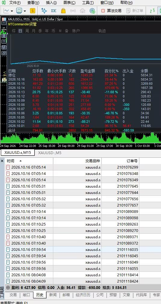Click the panel restore window icon
Viewport: 161px width, 304px height.
[4, 53]
